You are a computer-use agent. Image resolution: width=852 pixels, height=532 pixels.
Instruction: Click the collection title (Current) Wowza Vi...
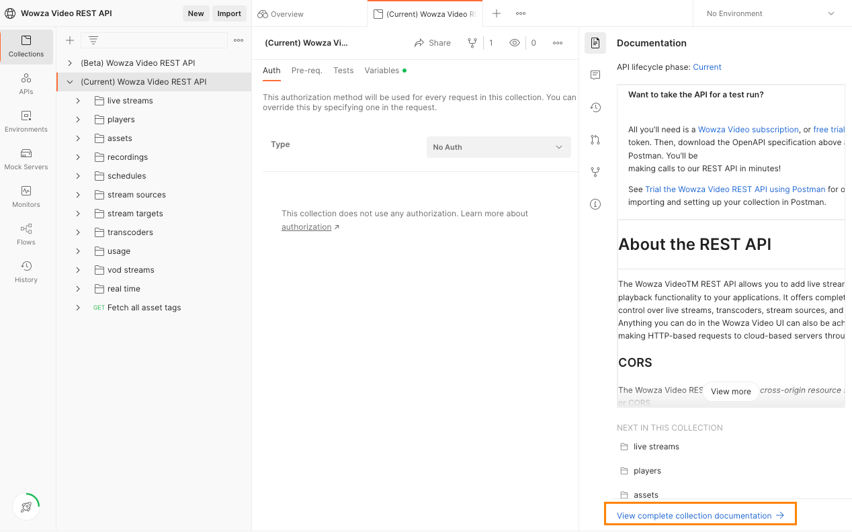click(306, 43)
